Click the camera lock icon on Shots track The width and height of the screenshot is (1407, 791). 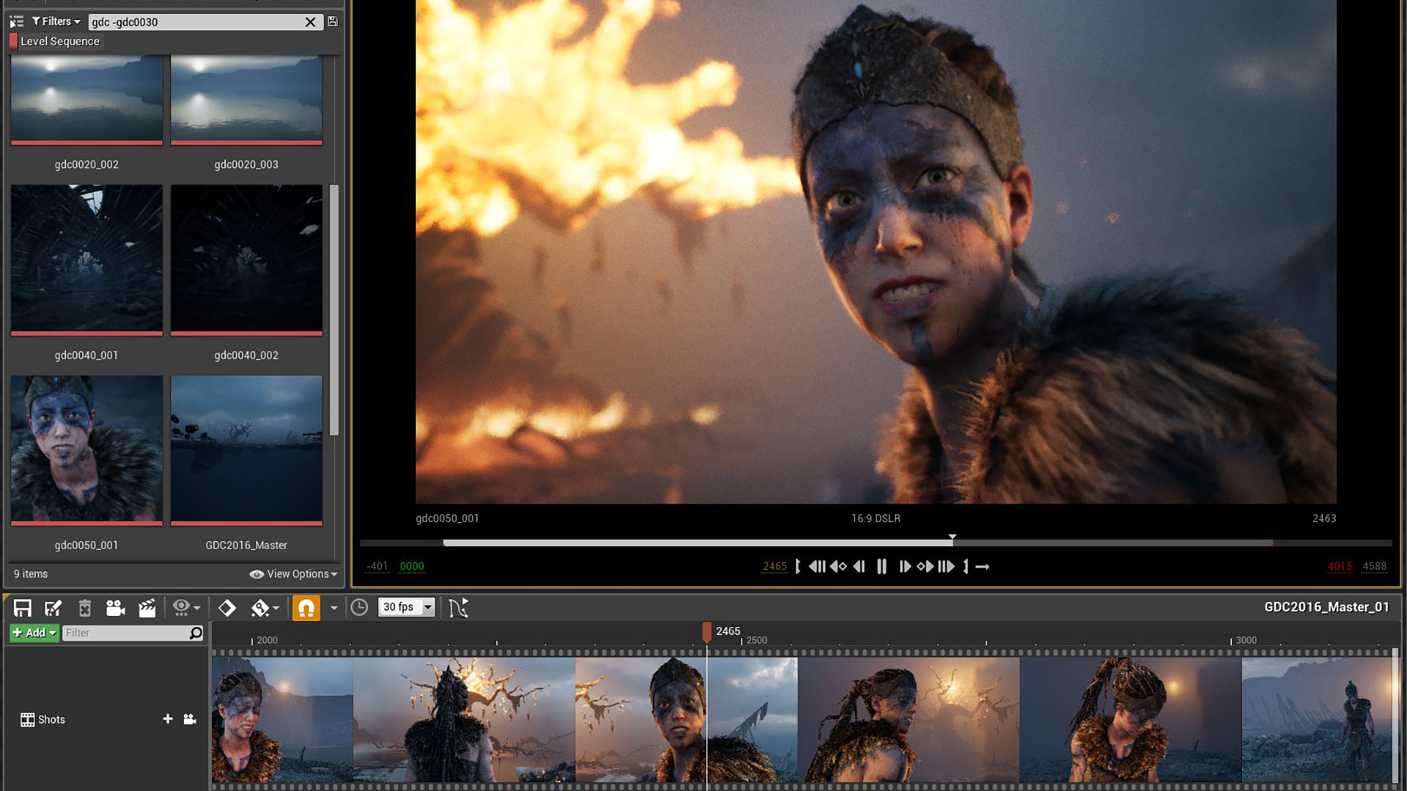pos(190,719)
